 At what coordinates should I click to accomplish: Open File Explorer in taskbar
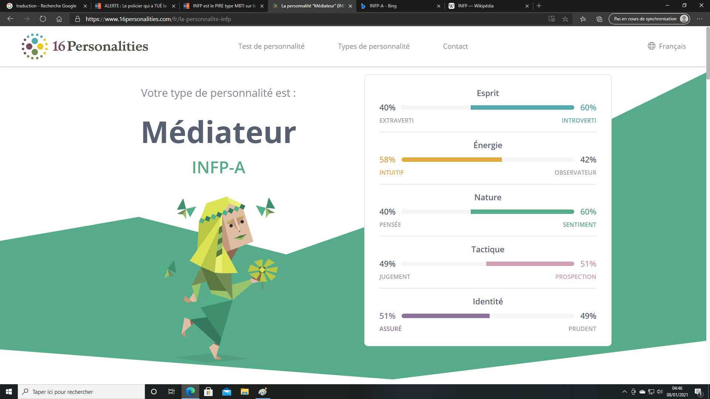244,392
